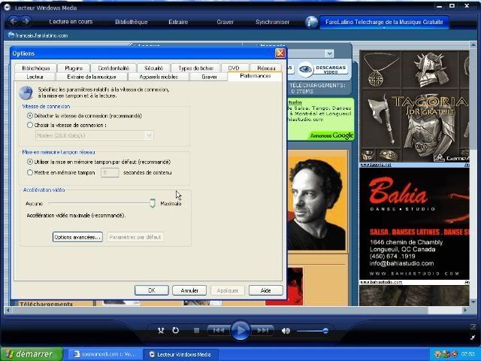Open the Graver tab in Options
Viewport: 481px width, 361px height.
[209, 77]
